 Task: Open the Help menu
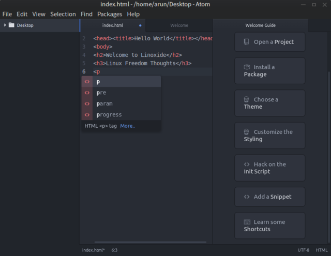pos(133,14)
